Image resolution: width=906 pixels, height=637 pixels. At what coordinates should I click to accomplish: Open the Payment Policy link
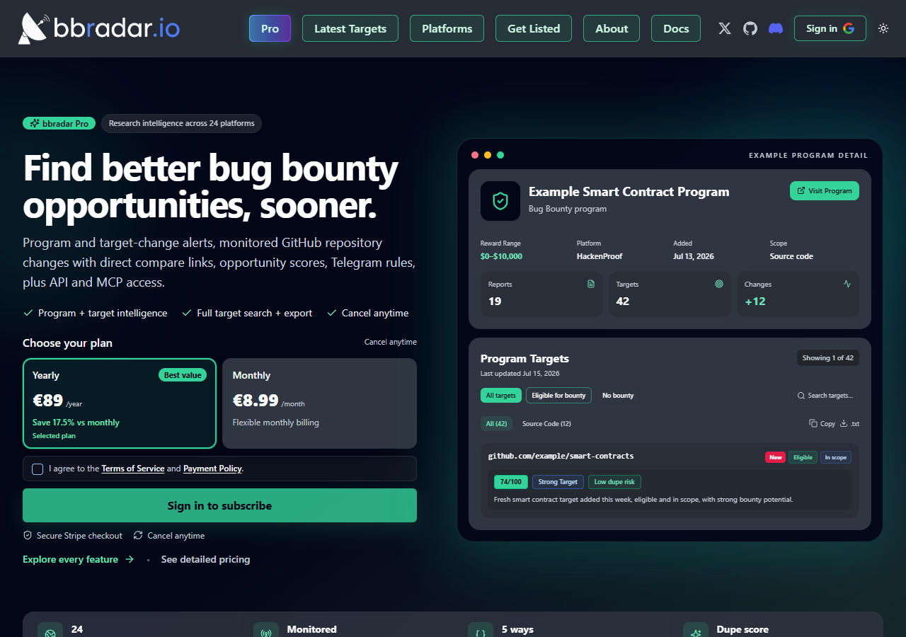(212, 469)
